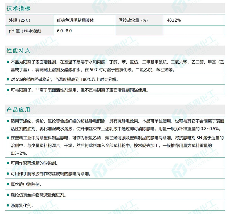Select the row "沥青乳化剂。"
The height and width of the screenshot is (214, 229).
[x=115, y=205]
